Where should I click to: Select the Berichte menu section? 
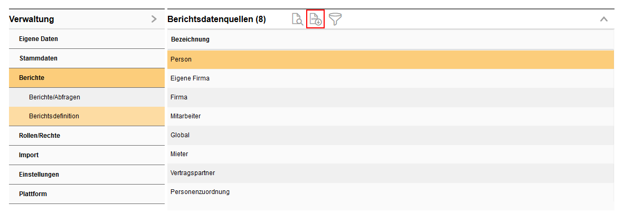(32, 78)
